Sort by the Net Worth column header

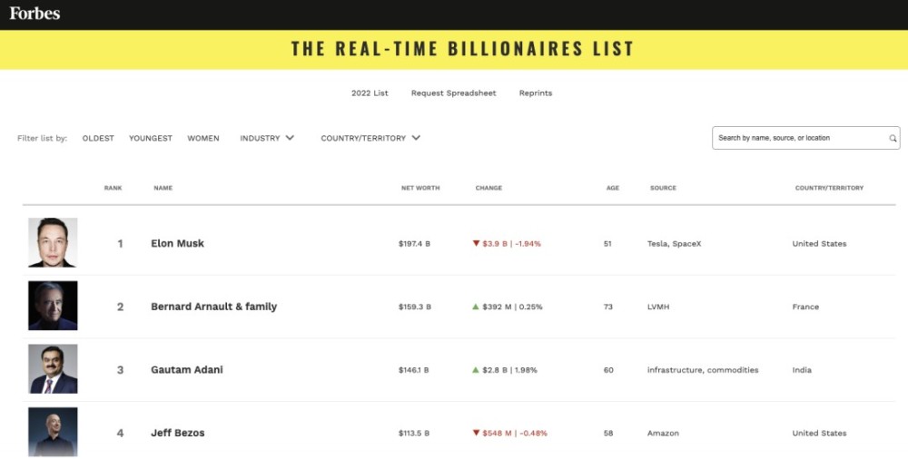420,188
